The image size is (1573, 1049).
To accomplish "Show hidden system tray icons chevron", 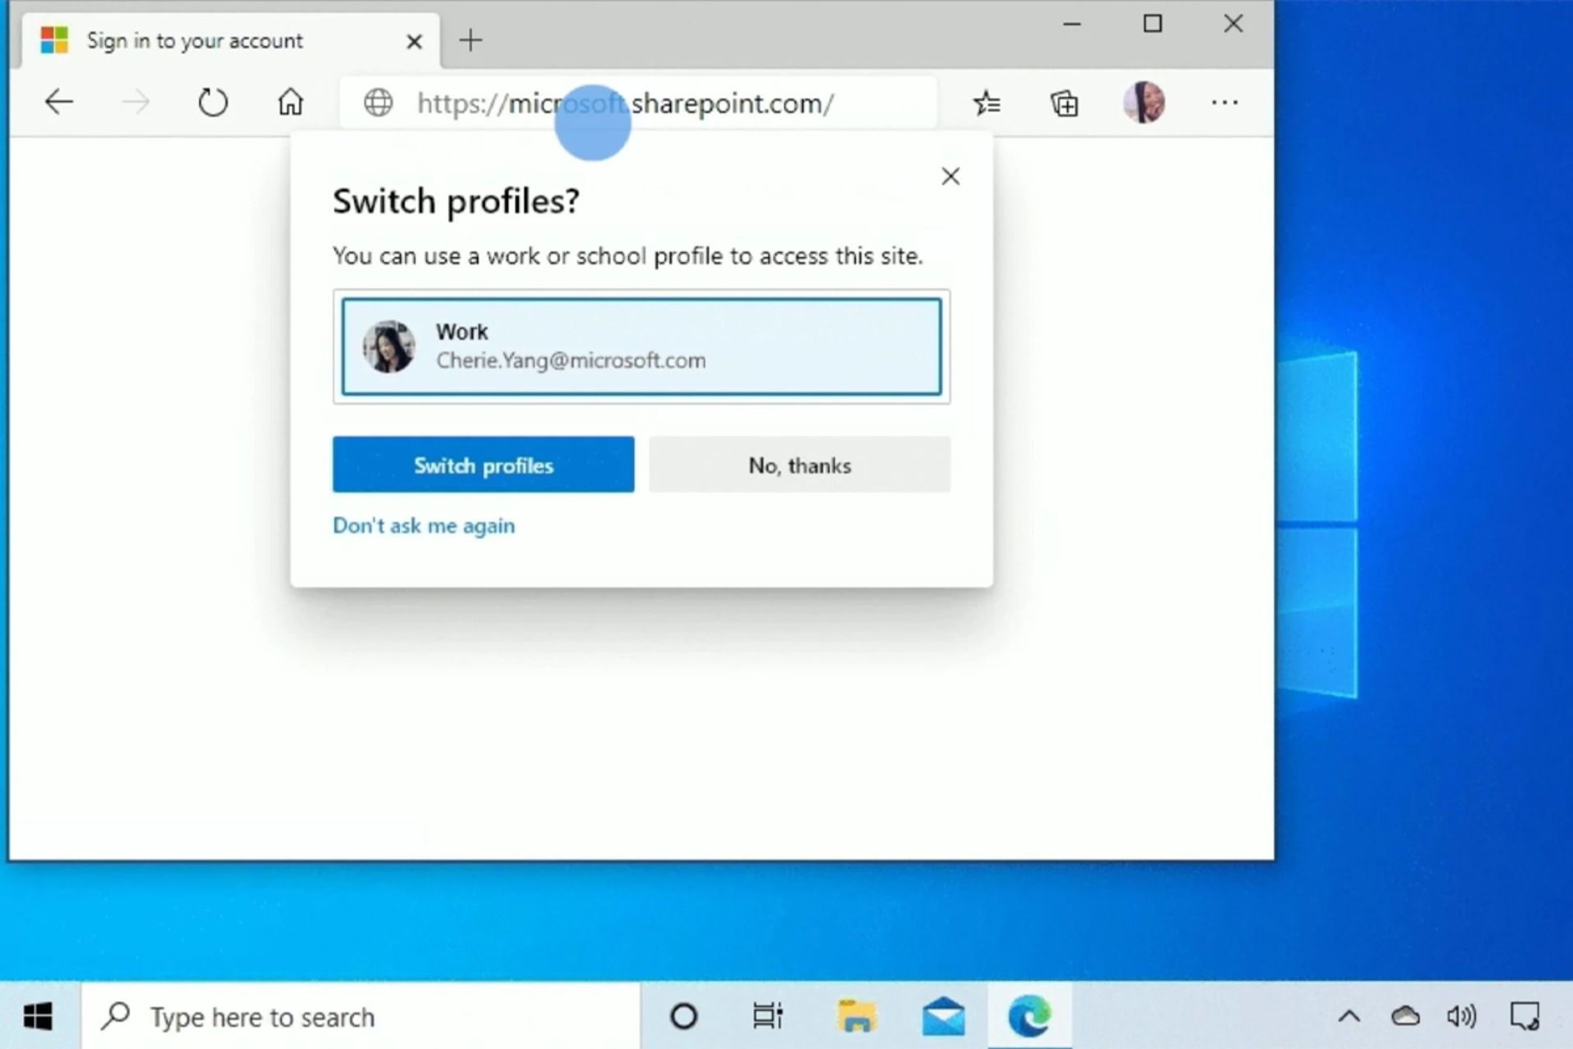I will 1349,1017.
